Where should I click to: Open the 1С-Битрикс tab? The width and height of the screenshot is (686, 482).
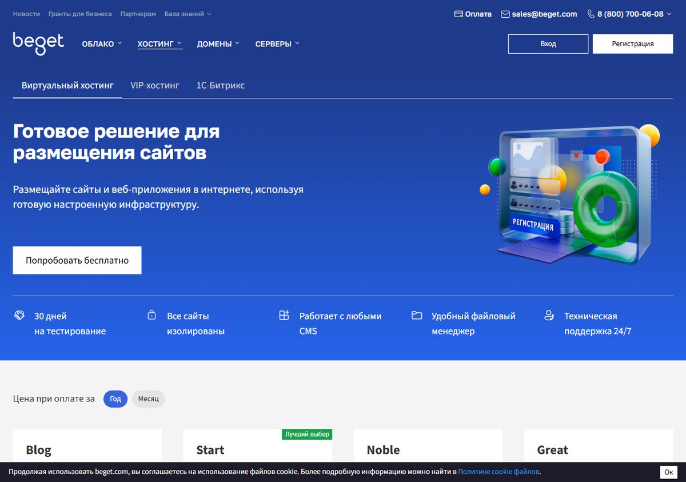[221, 85]
